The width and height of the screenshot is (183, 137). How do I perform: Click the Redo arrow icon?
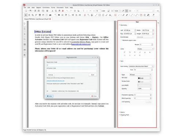tap(71, 11)
